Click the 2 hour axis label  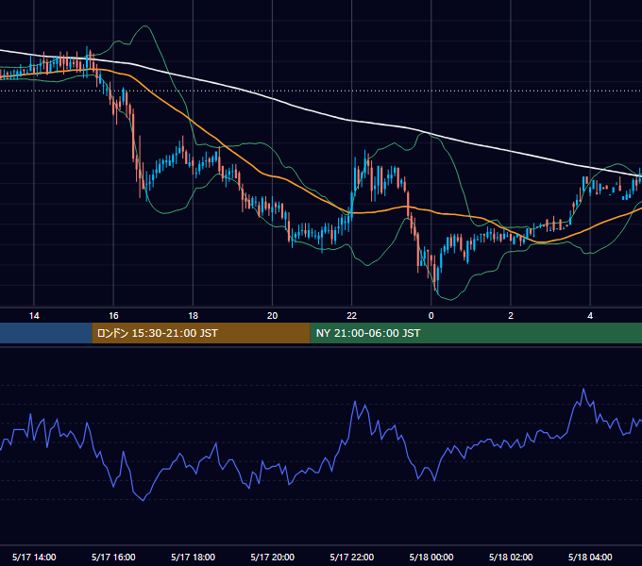511,316
